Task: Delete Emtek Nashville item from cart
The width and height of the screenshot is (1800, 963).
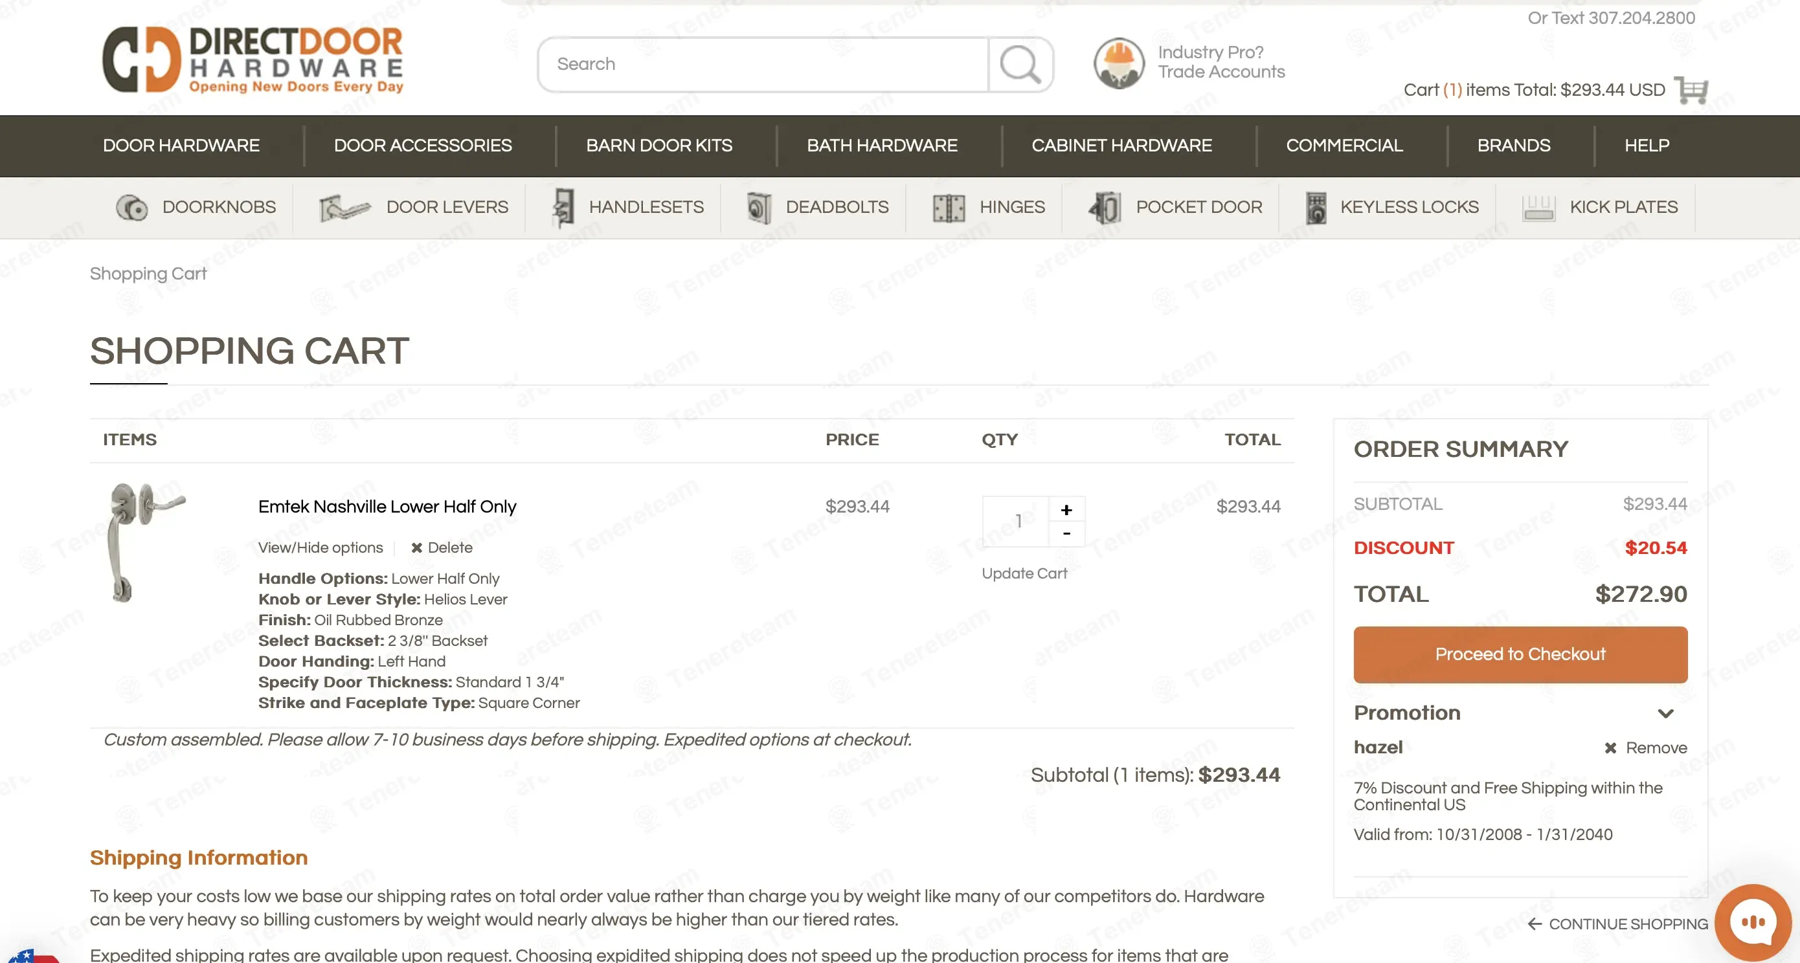Action: 442,548
